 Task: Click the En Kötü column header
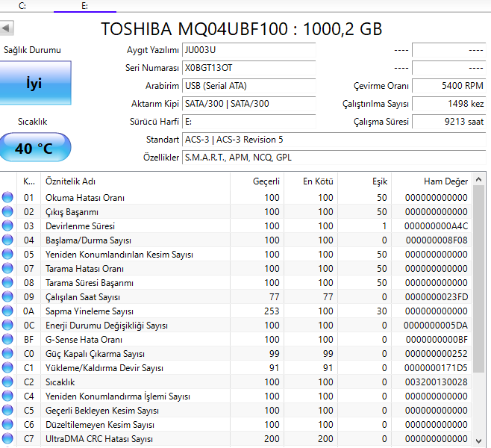tap(311, 181)
